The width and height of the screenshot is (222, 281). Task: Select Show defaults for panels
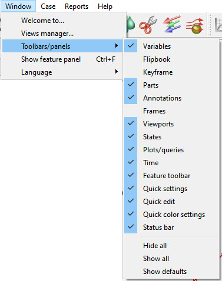tap(171, 272)
